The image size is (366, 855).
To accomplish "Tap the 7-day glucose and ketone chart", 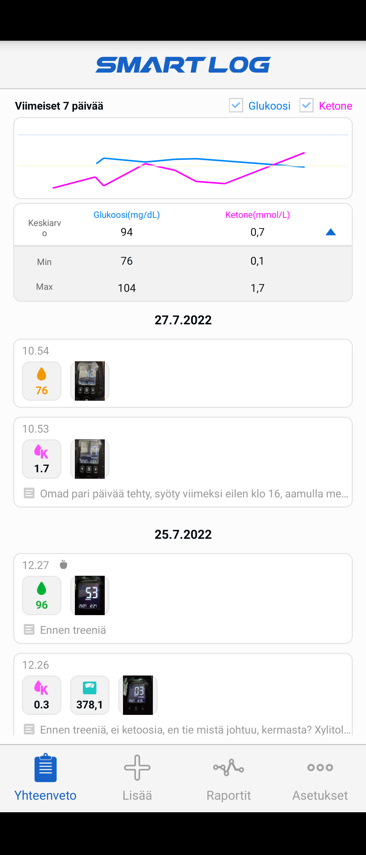I will [x=183, y=158].
